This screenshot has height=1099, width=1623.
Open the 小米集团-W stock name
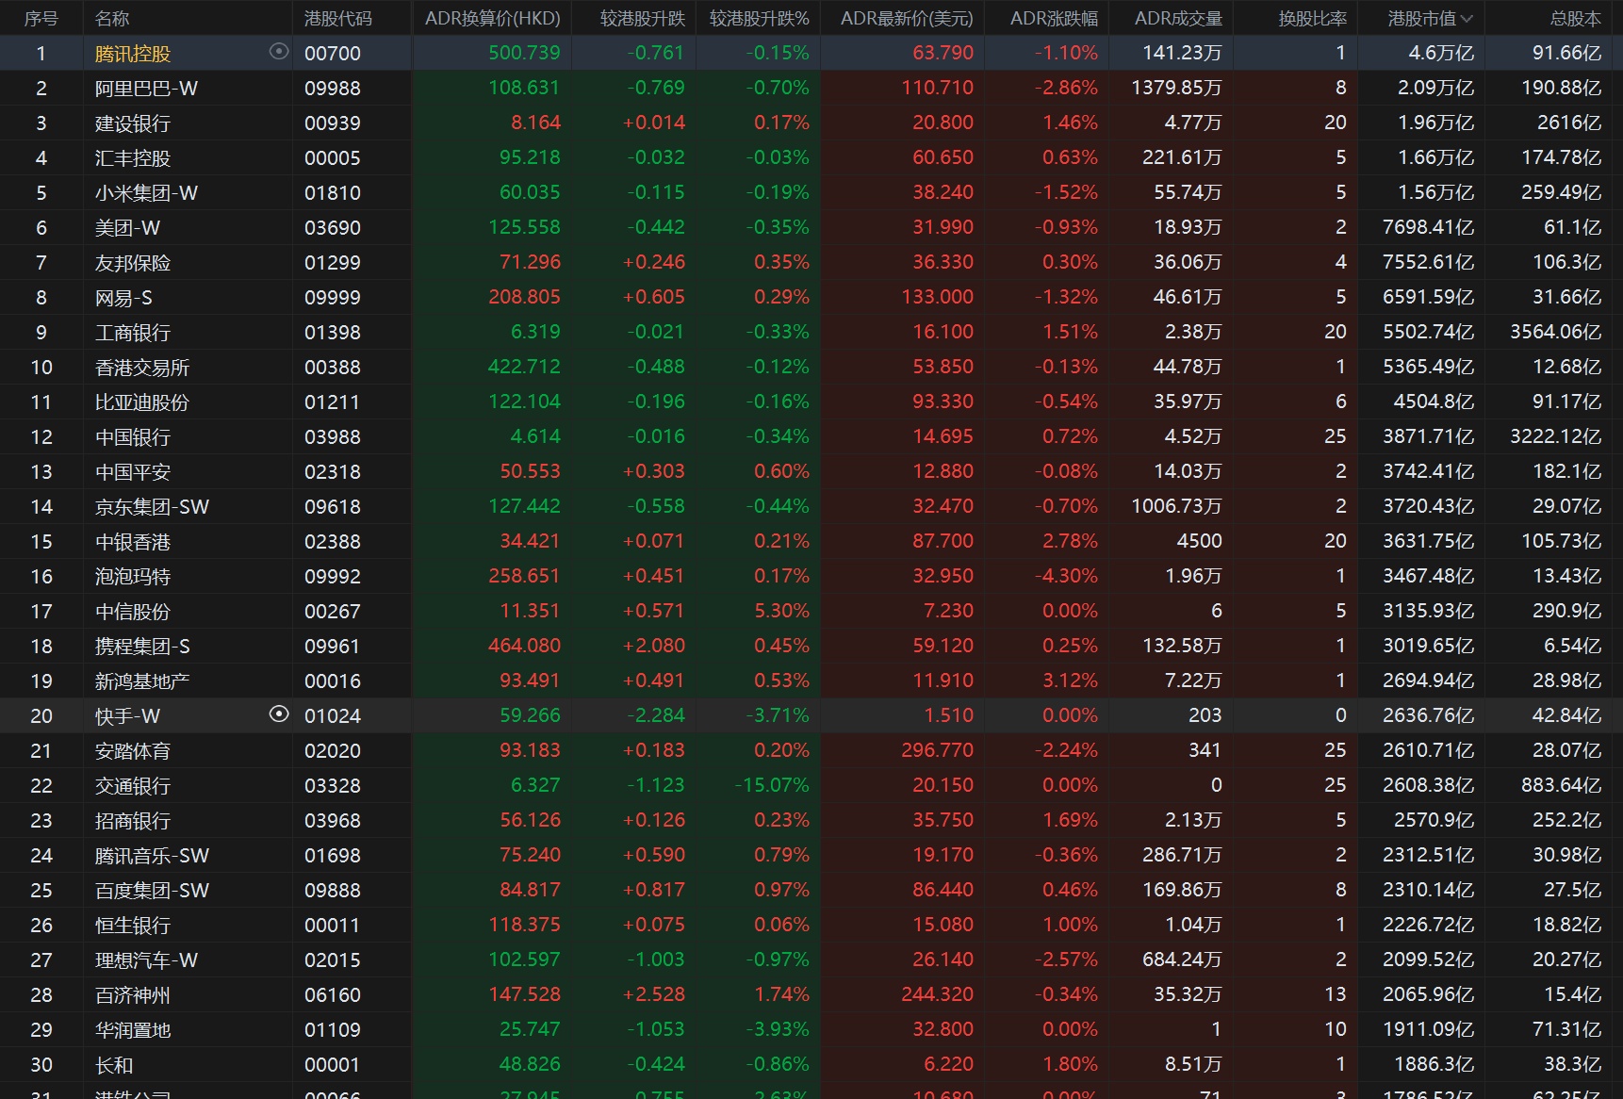pyautogui.click(x=146, y=193)
